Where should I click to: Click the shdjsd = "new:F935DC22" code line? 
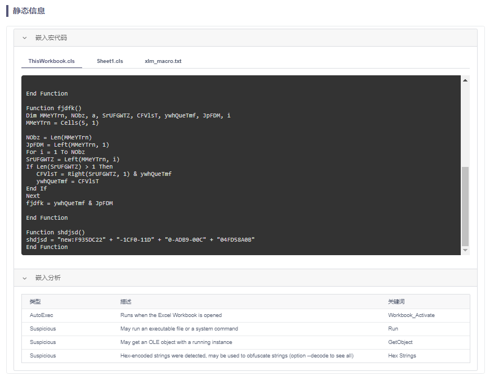click(x=140, y=240)
